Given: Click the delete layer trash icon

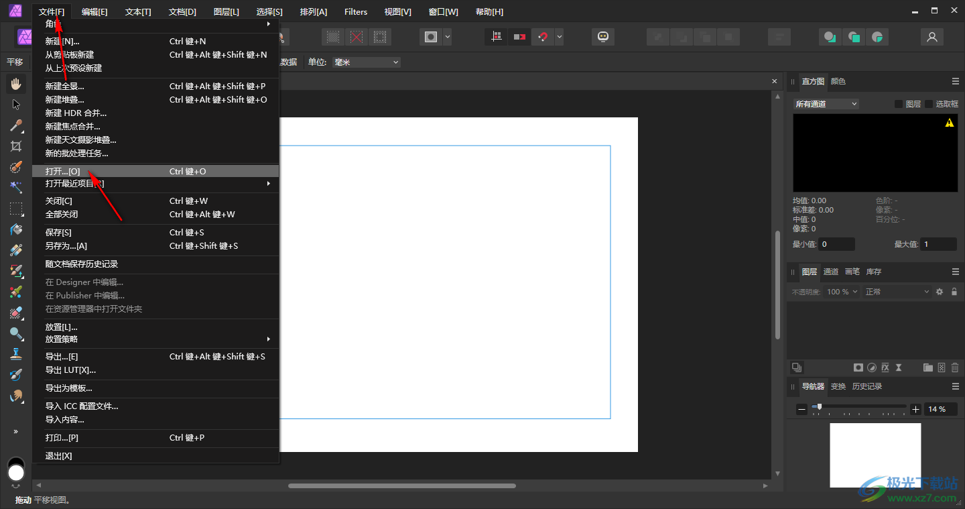Looking at the screenshot, I should (x=955, y=367).
